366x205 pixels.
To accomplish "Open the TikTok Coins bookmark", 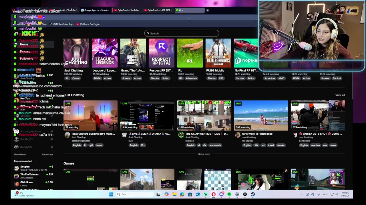I will pos(61,24).
